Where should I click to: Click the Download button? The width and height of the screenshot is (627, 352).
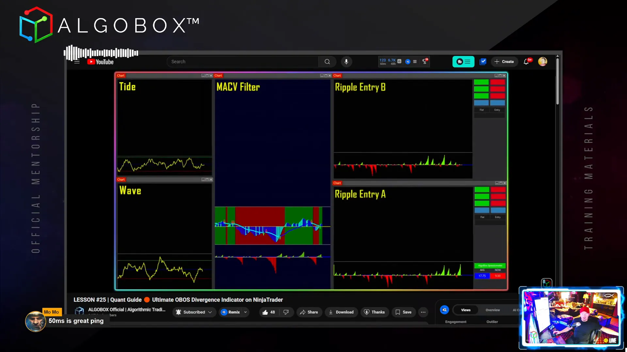(x=341, y=312)
